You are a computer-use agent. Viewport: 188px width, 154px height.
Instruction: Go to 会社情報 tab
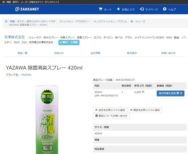click(x=95, y=53)
